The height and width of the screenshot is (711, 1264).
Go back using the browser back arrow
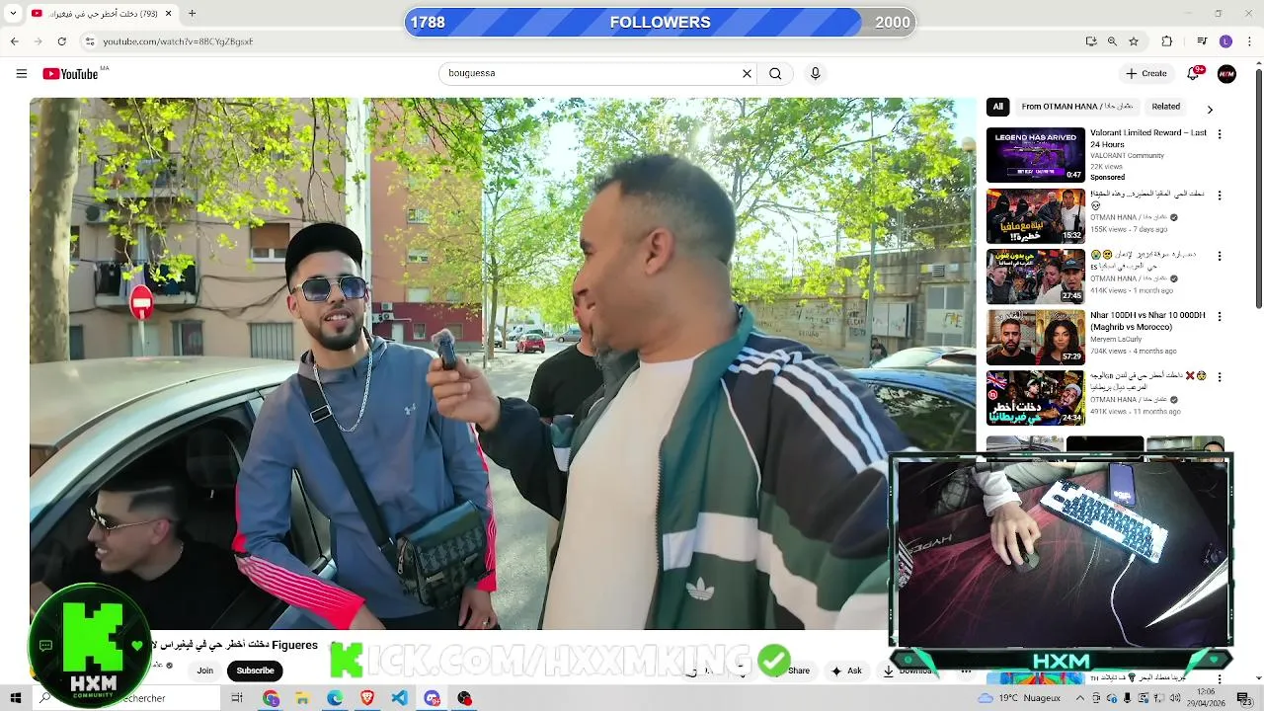pyautogui.click(x=14, y=41)
